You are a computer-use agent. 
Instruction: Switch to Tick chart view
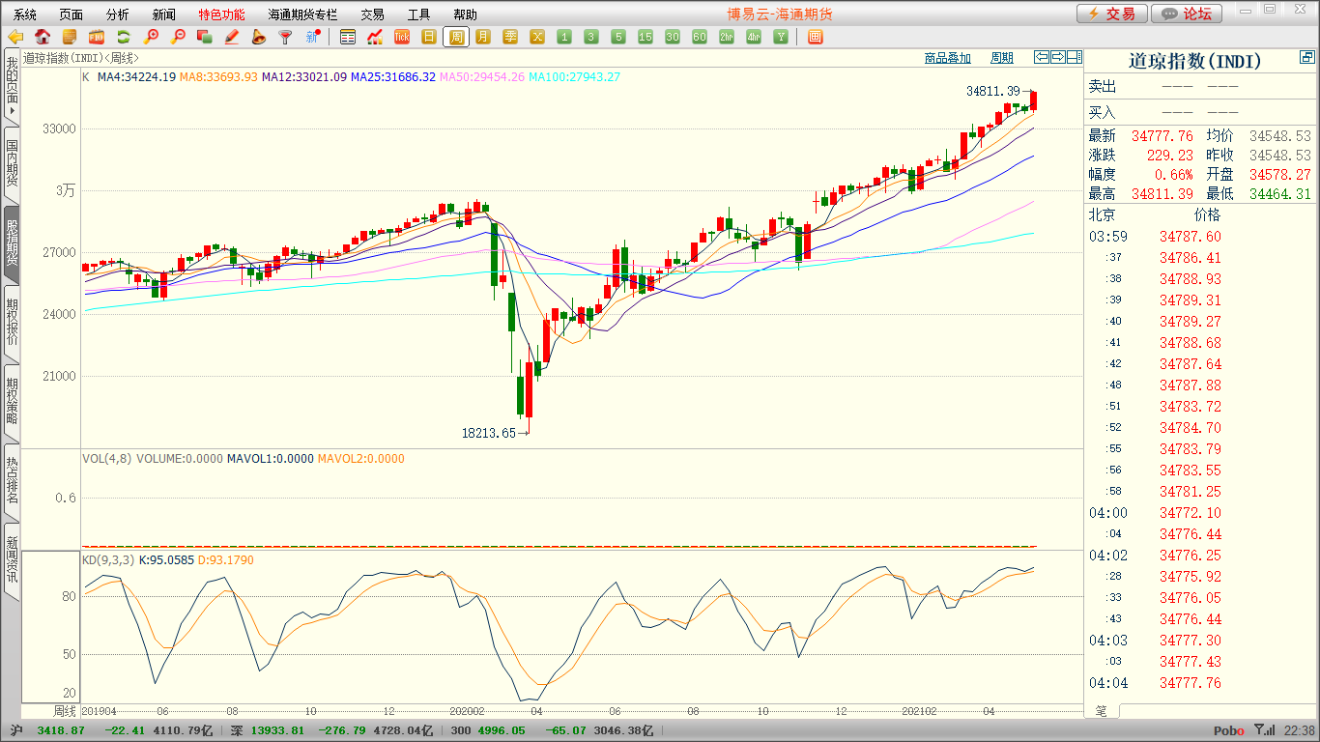pyautogui.click(x=402, y=37)
